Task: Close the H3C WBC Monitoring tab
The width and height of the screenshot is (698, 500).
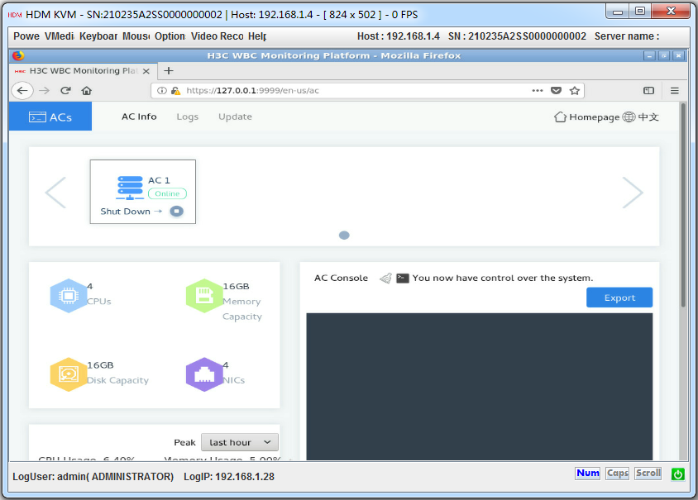Action: pyautogui.click(x=146, y=71)
